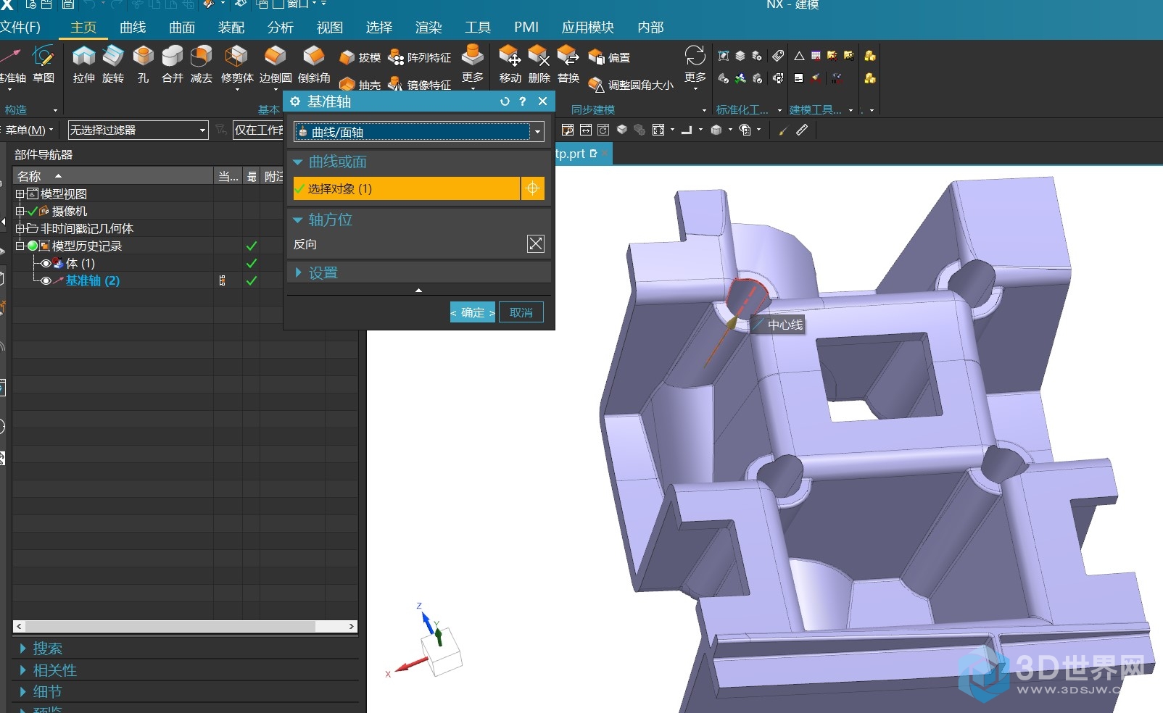Open the 文件(F) menu
The image size is (1163, 713).
[x=20, y=27]
